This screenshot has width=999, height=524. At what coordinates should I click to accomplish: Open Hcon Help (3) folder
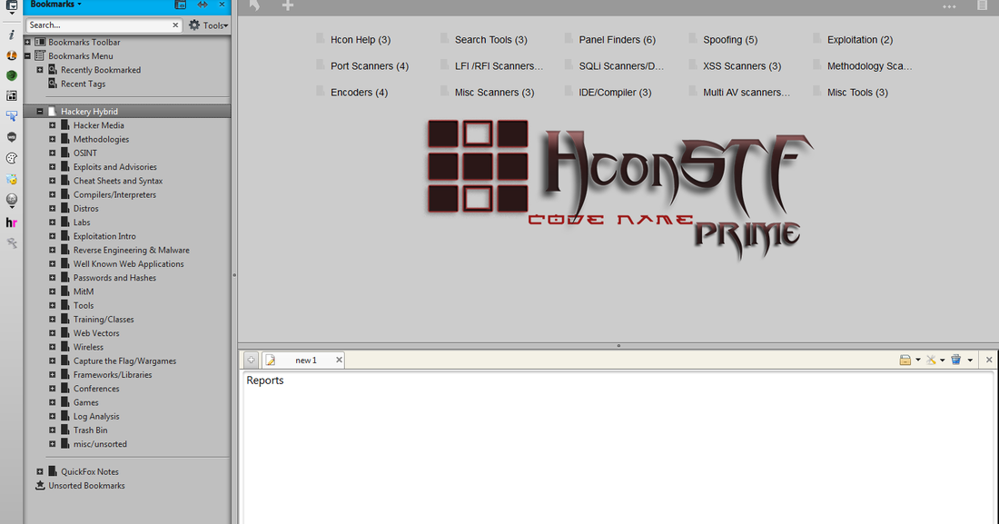[353, 40]
